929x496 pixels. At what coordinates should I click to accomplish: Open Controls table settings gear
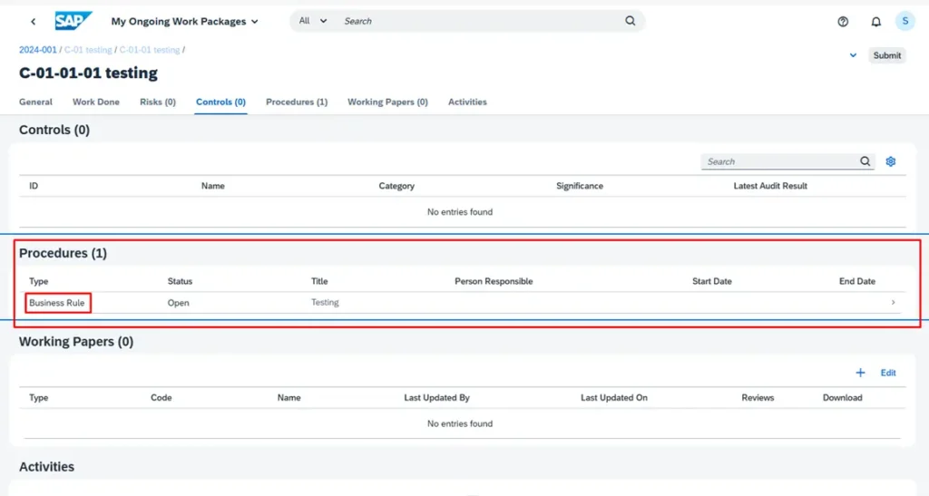pos(891,161)
